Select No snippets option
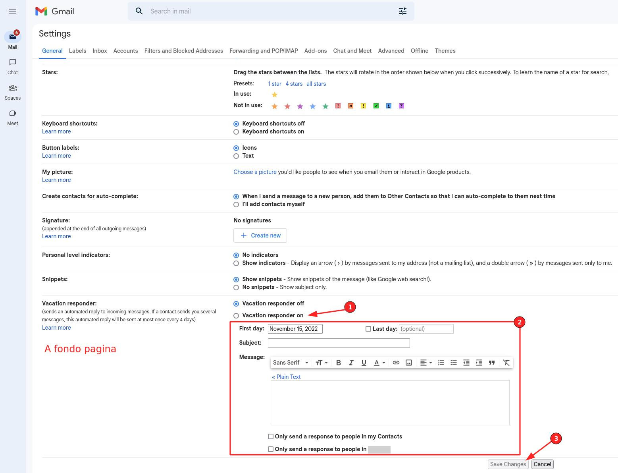This screenshot has width=618, height=473. point(236,288)
